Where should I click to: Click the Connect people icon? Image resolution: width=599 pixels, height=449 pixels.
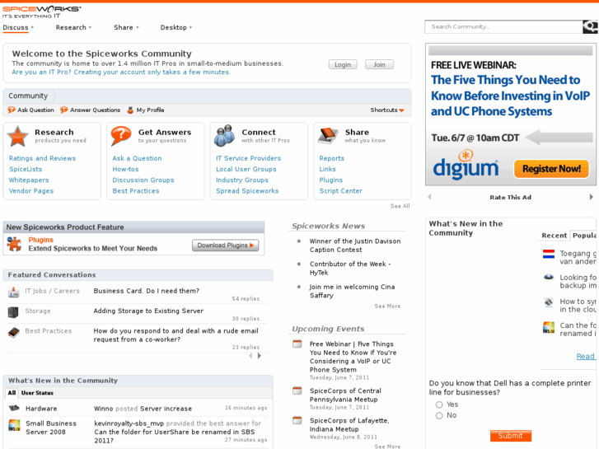224,136
